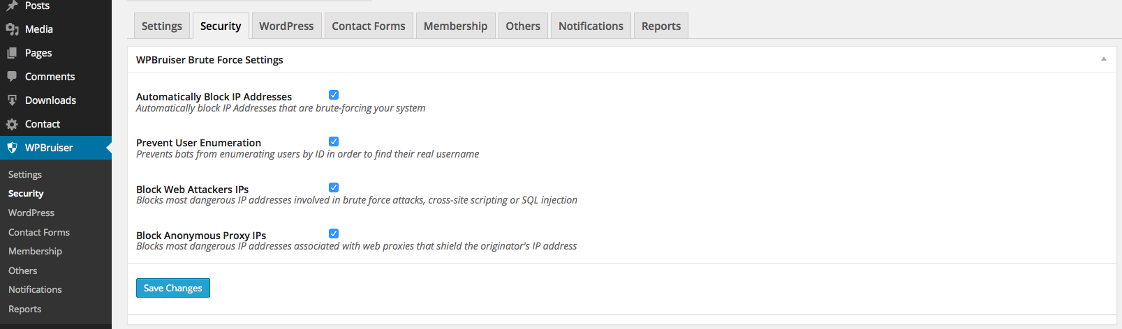The height and width of the screenshot is (329, 1122).
Task: Click the Media icon in sidebar
Action: pos(12,29)
